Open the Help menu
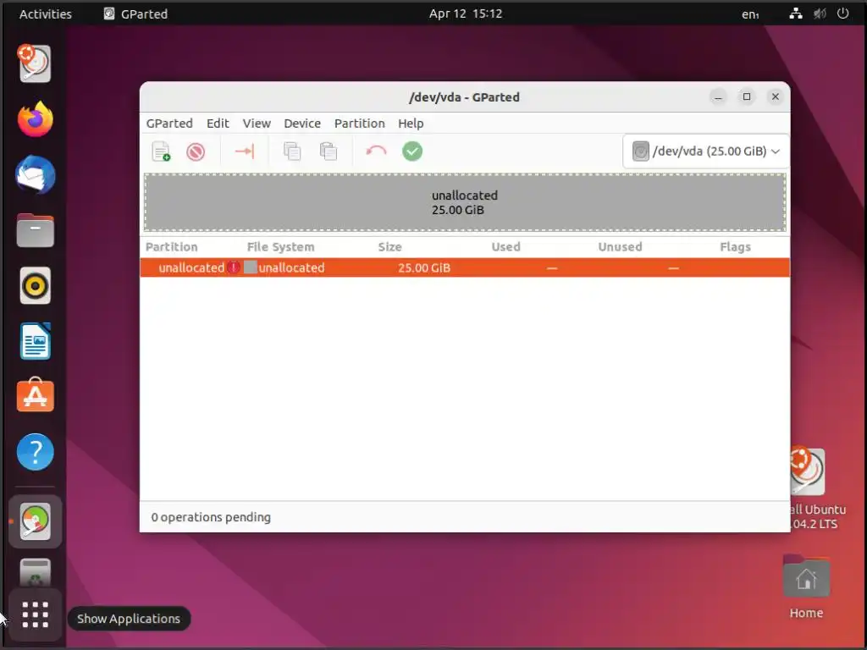The width and height of the screenshot is (867, 650). point(411,124)
